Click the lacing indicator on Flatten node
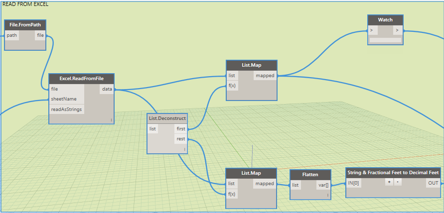 (x=328, y=195)
